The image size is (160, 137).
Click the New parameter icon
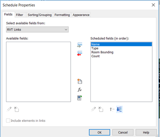tap(80, 81)
